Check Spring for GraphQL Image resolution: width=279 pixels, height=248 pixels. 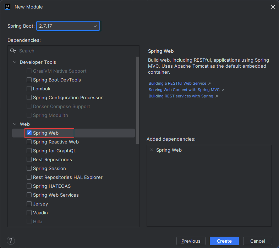pos(29,151)
